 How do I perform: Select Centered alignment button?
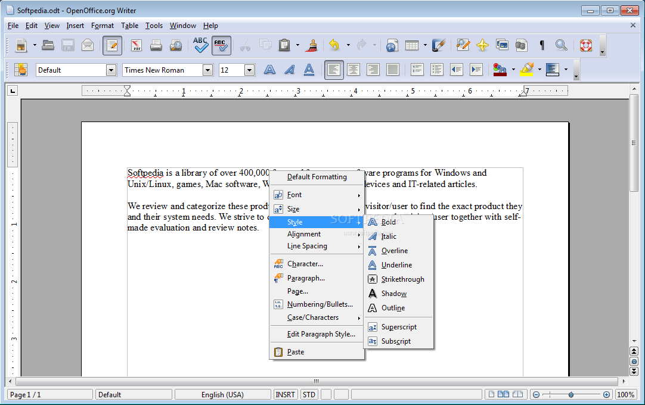tap(353, 70)
